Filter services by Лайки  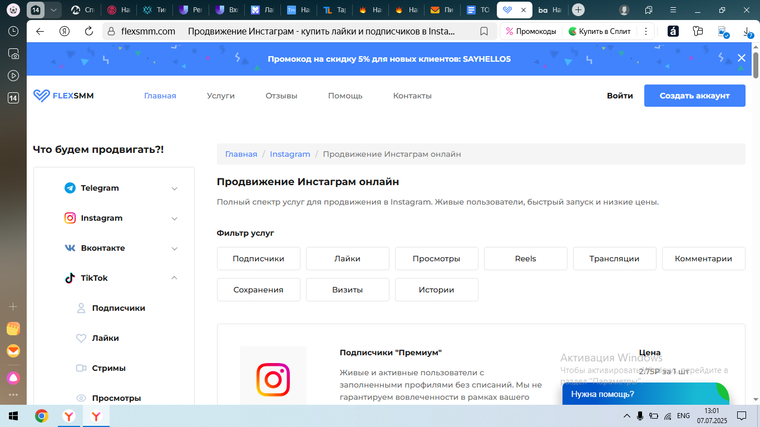[348, 259]
